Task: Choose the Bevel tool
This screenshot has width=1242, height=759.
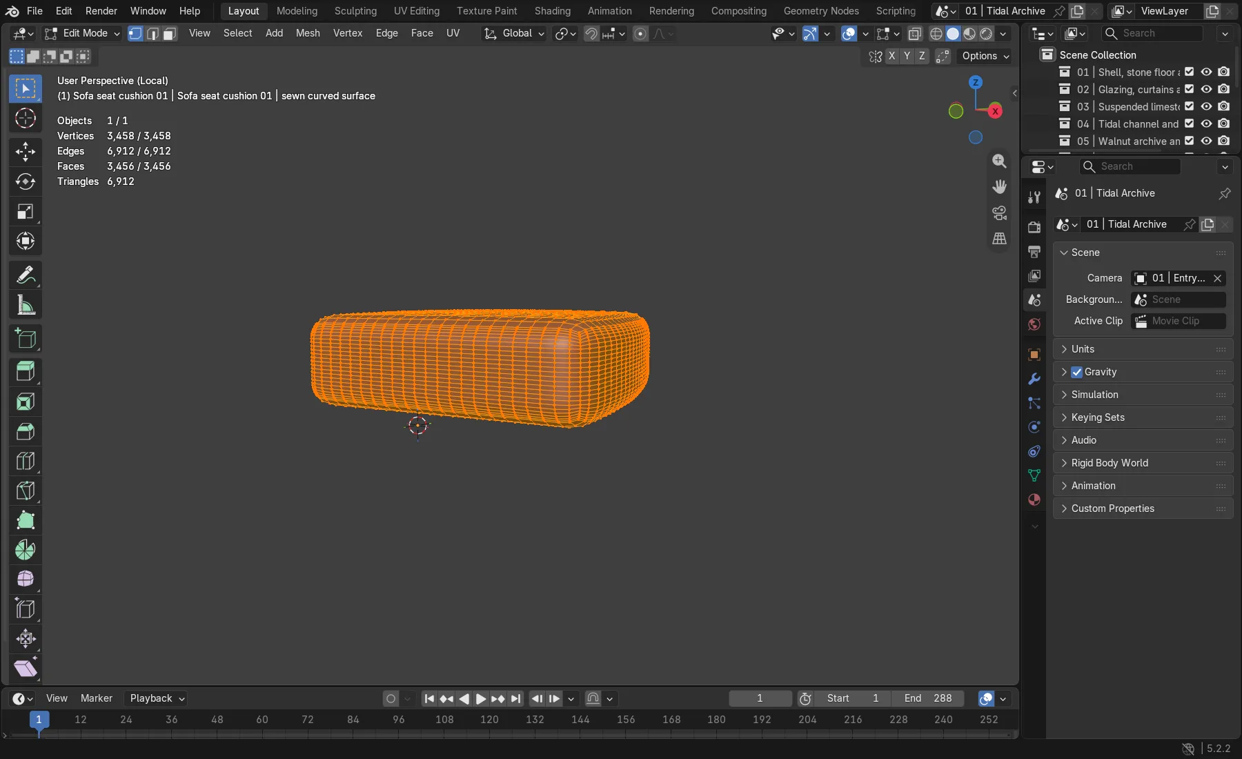Action: pos(26,431)
